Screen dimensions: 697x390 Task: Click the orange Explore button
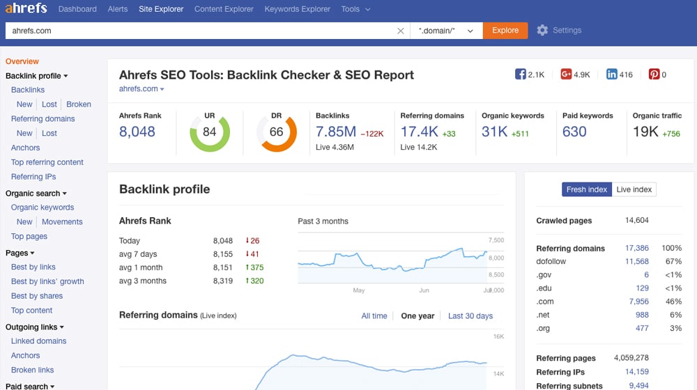pos(505,30)
